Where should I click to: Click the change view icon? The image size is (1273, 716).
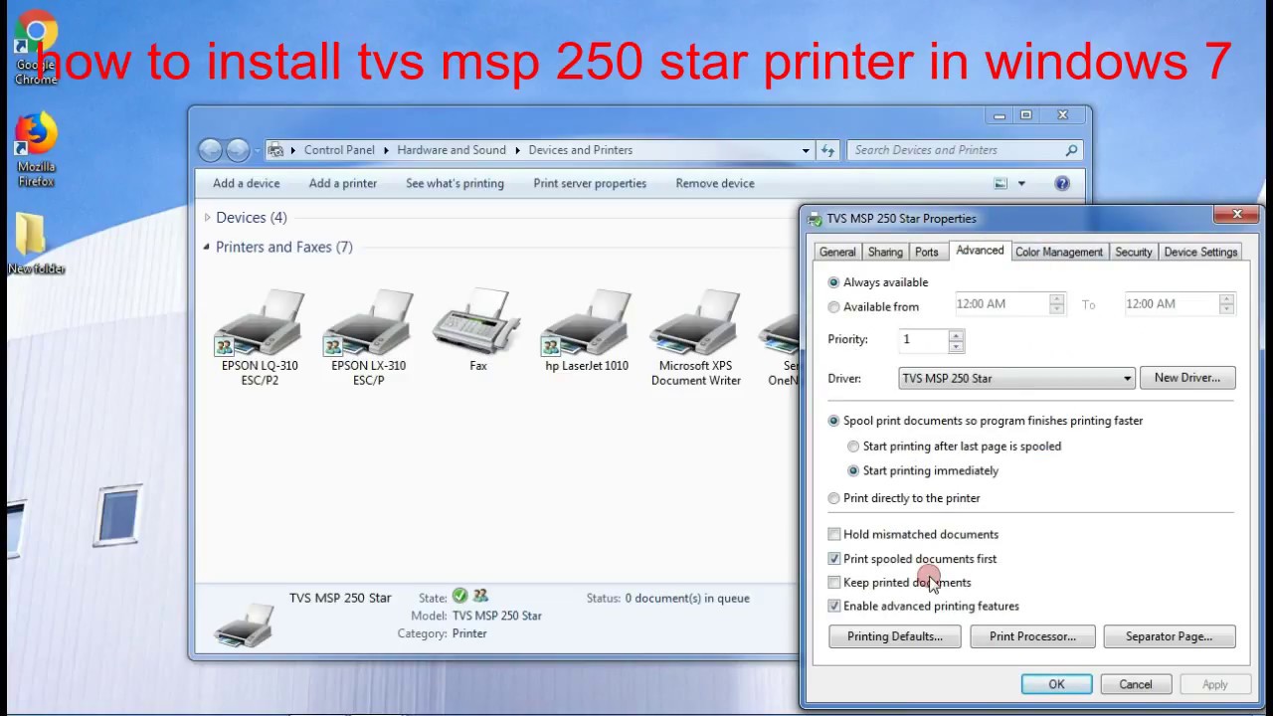coord(1000,183)
